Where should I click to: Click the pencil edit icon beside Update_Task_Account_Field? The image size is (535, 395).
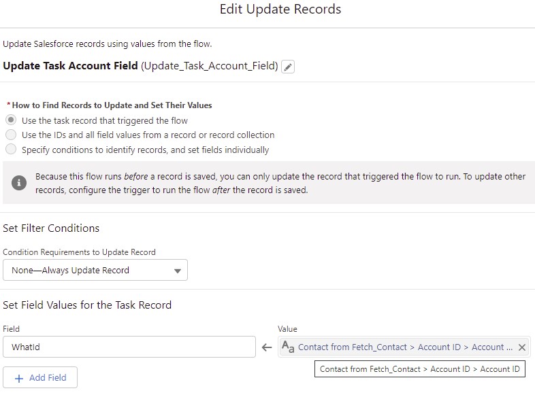288,67
